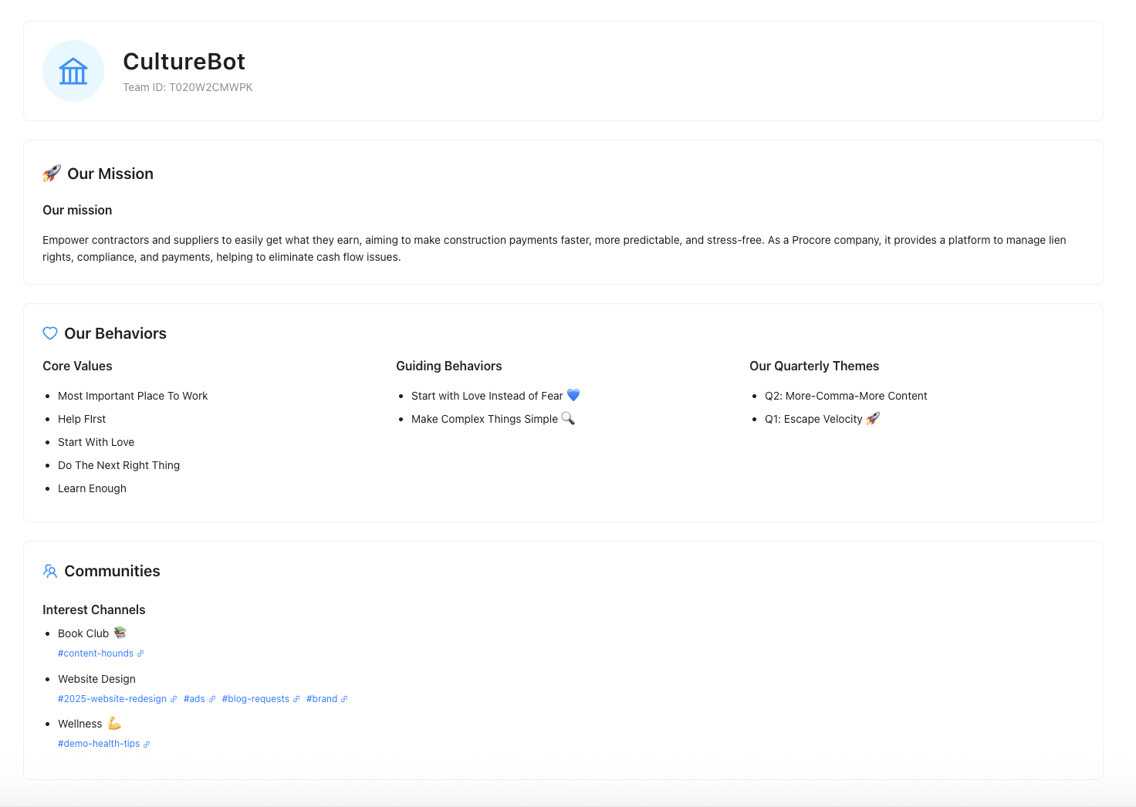Click the blue heart emoji after Start with Love
Screen dimensions: 1136x807
pos(573,395)
